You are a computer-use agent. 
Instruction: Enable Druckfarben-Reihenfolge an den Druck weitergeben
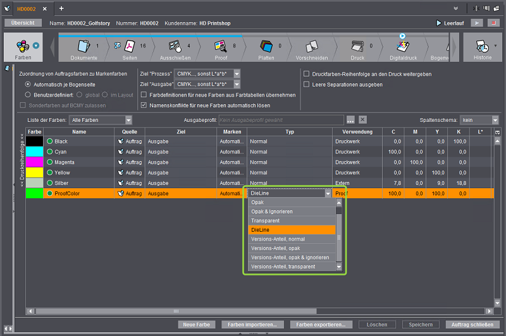point(307,74)
